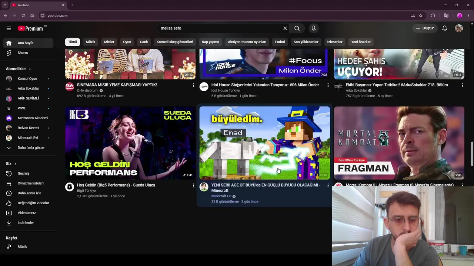
Task: Expand Daha fazla göster subscriptions
Action: [x=28, y=147]
